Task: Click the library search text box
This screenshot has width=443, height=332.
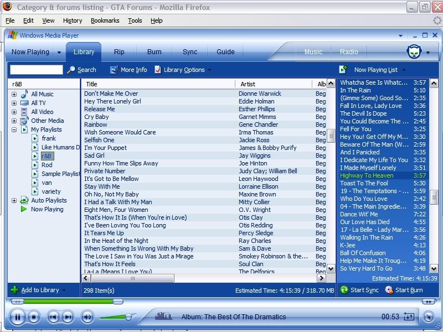Action: (37, 70)
